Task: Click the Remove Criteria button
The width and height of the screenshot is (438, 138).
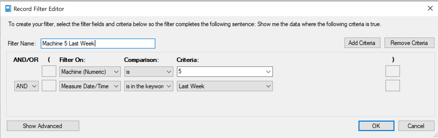Action: click(409, 43)
